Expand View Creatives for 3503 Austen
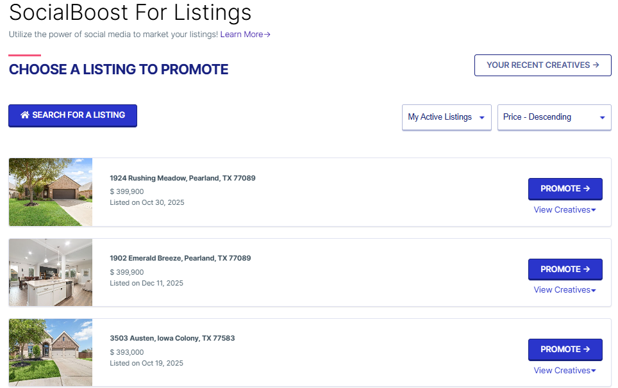Screen dimensions: 618x388 pyautogui.click(x=564, y=371)
